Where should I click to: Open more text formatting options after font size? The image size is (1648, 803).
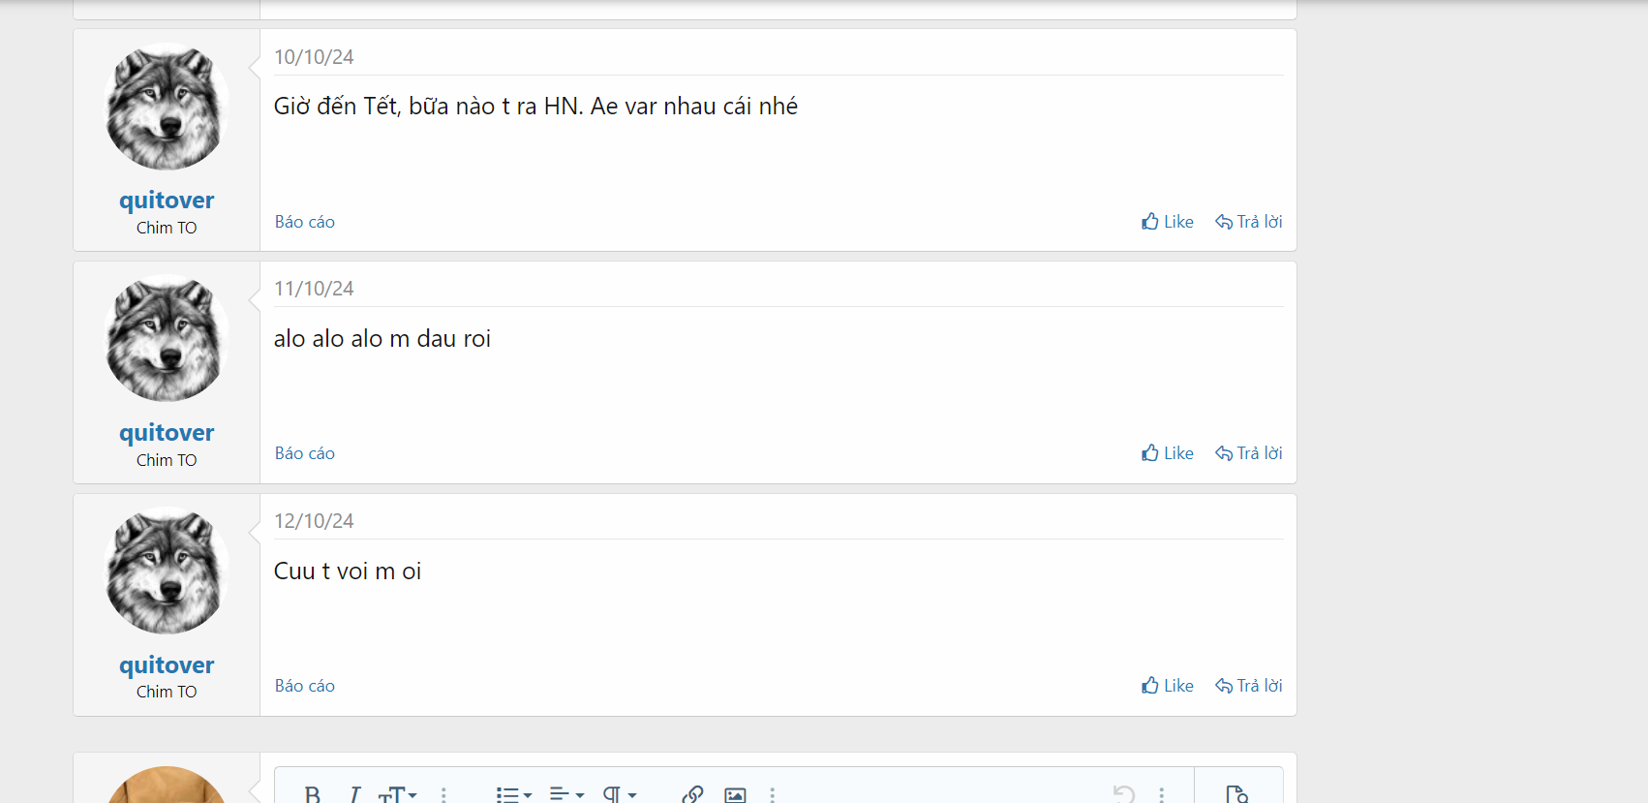pos(443,794)
